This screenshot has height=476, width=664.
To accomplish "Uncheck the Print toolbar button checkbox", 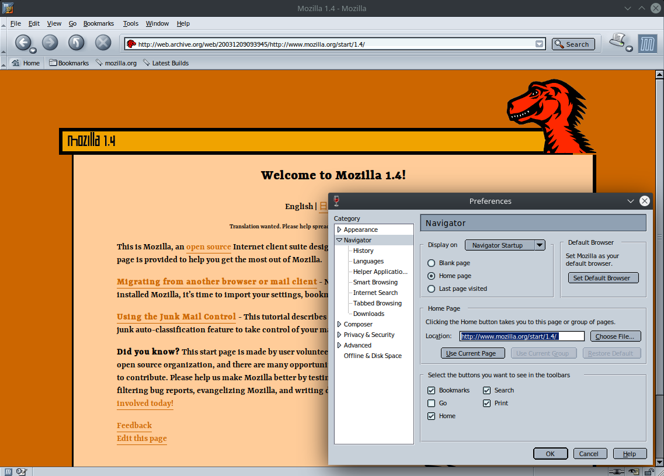I will click(486, 403).
